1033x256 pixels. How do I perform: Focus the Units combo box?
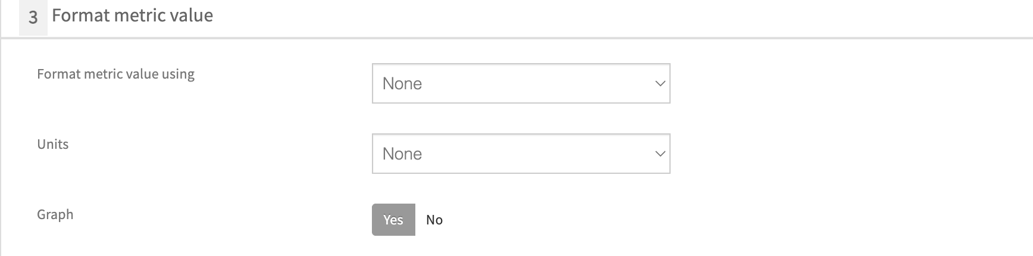click(x=521, y=154)
